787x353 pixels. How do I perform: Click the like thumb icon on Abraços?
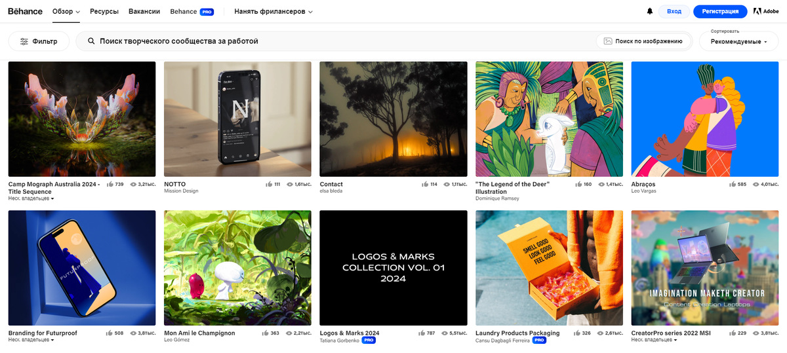tap(733, 185)
